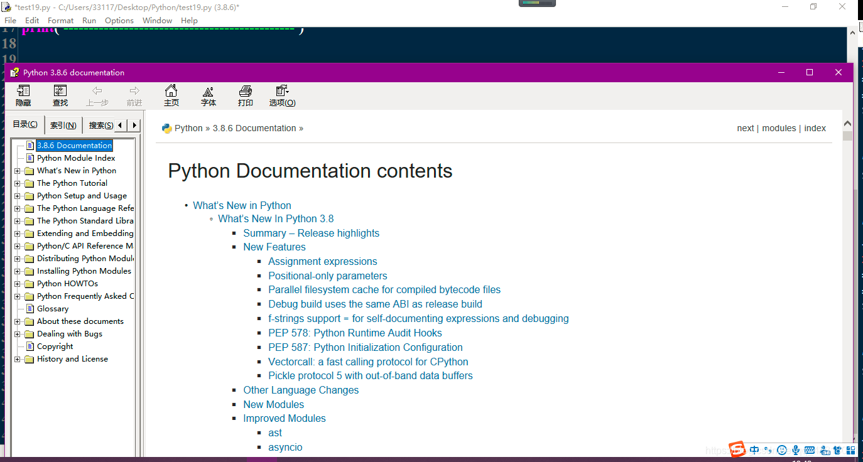This screenshot has width=863, height=462.
Task: Select 'Python Frequently Asked' tree item
Action: tap(85, 296)
